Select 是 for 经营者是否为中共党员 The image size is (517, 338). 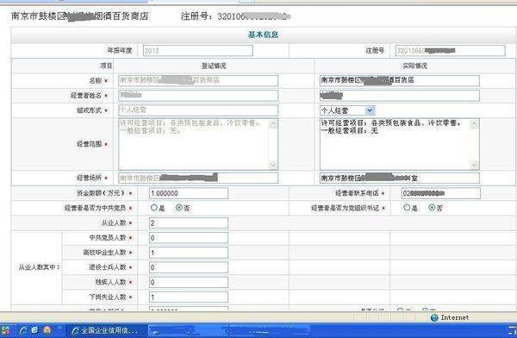[x=154, y=208]
